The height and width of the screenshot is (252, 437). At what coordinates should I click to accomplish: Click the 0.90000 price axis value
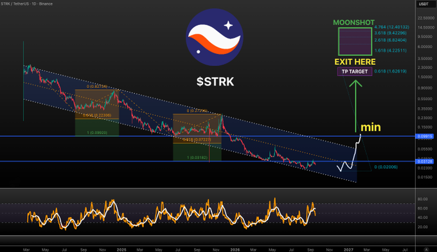[425, 88]
